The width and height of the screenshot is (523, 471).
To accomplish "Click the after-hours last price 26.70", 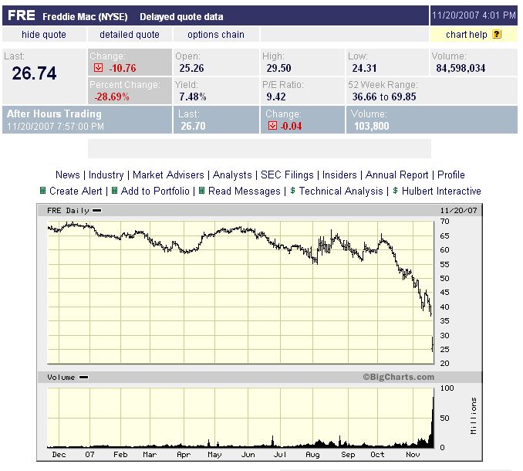I will pyautogui.click(x=193, y=126).
